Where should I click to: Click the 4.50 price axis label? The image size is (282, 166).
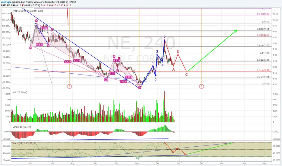pyautogui.click(x=275, y=84)
